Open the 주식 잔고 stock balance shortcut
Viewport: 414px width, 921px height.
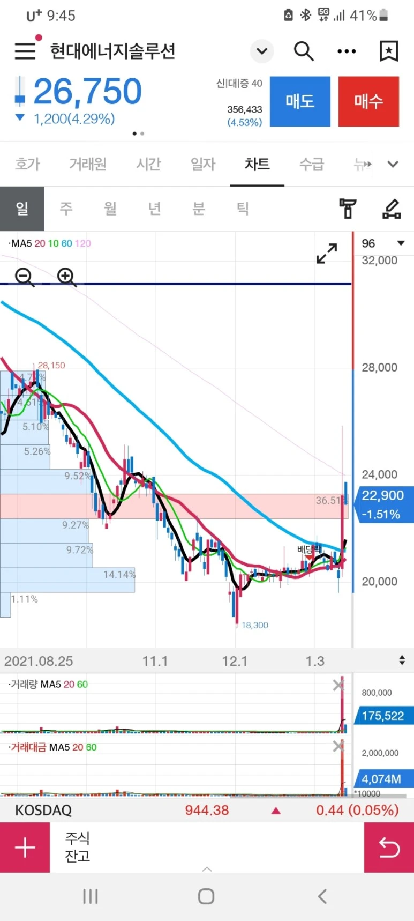tap(77, 846)
